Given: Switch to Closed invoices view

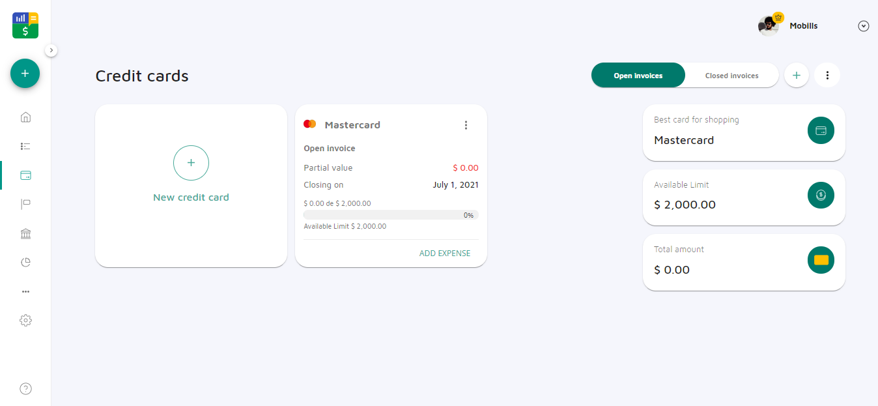Looking at the screenshot, I should click(x=731, y=76).
